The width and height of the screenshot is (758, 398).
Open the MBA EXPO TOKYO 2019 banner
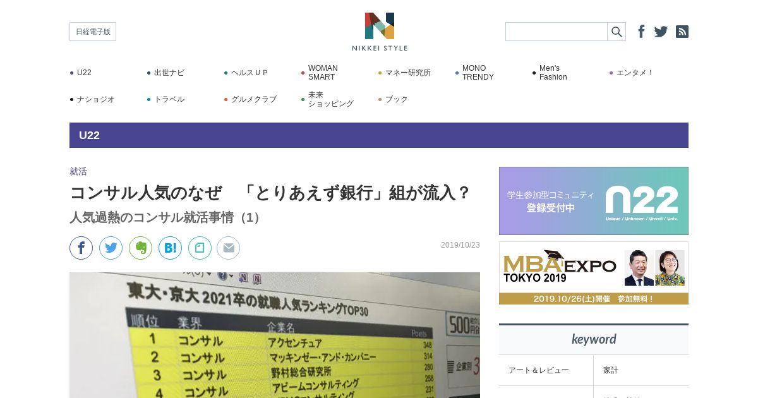(594, 273)
